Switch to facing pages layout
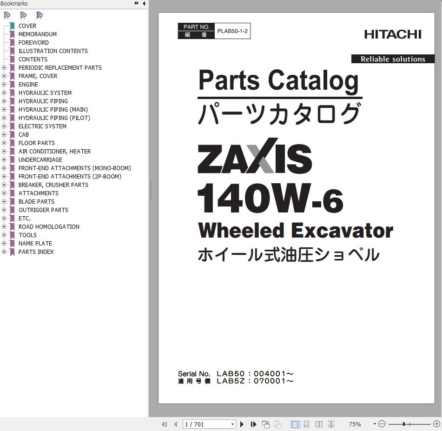Screen dimensions: 442x431 [x=319, y=424]
